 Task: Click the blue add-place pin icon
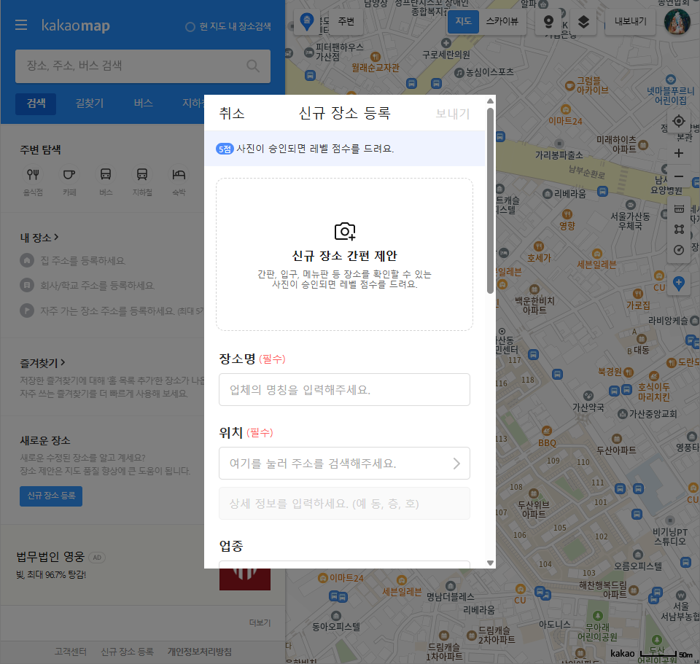pos(679,284)
